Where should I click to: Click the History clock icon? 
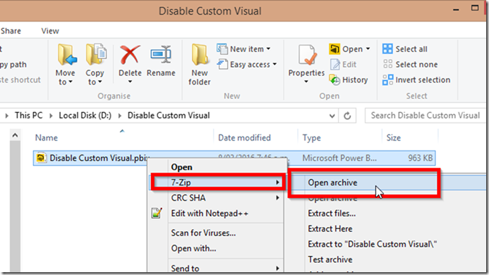pos(335,80)
